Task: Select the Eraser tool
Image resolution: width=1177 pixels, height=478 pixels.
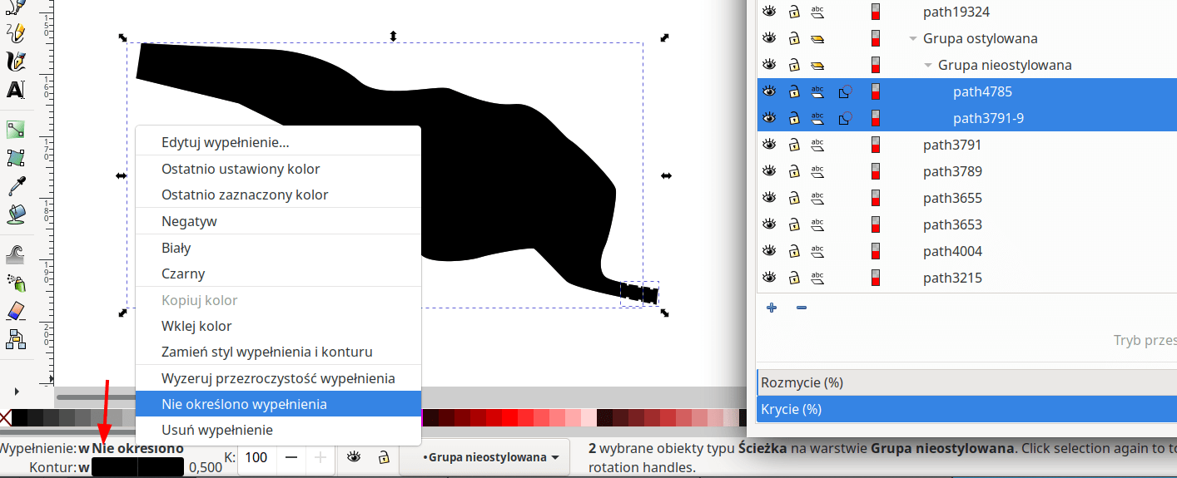Action: click(15, 311)
